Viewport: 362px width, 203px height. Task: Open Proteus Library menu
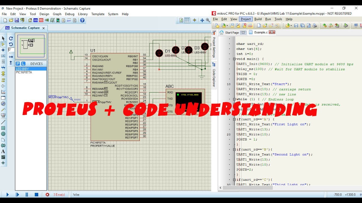tap(83, 14)
